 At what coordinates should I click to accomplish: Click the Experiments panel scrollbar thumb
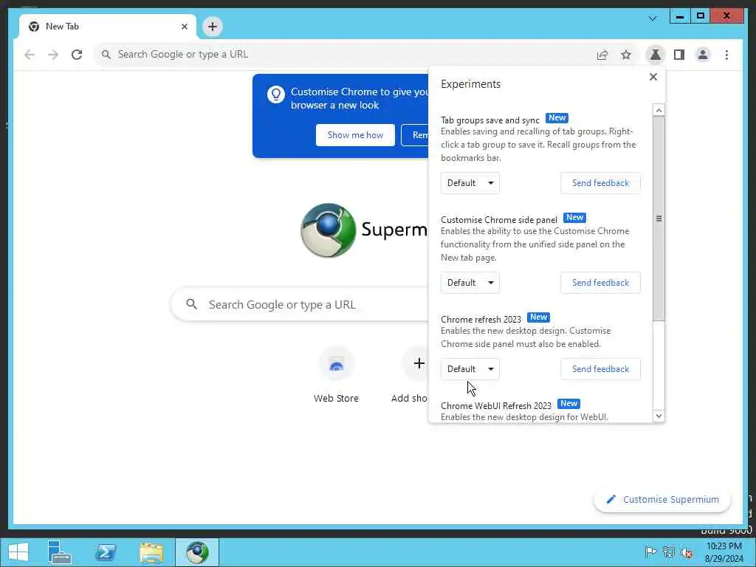click(x=659, y=219)
